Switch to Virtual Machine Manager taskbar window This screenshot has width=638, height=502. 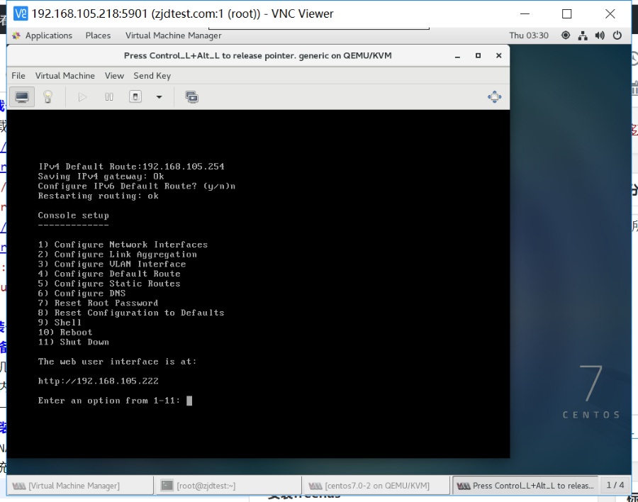pos(80,485)
